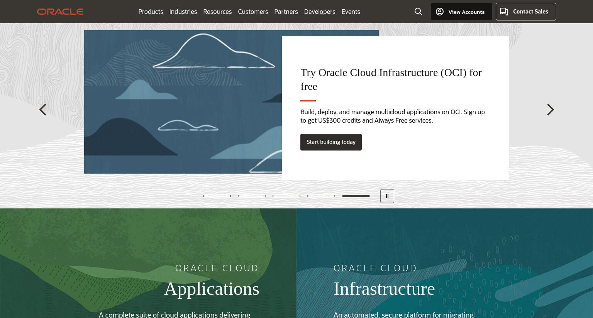Viewport: 593px width, 318px height.
Task: Pause the carousel autoplay
Action: pyautogui.click(x=387, y=196)
